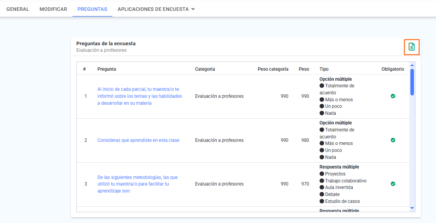
Task: Click row number 2 in the table
Action: (86, 140)
